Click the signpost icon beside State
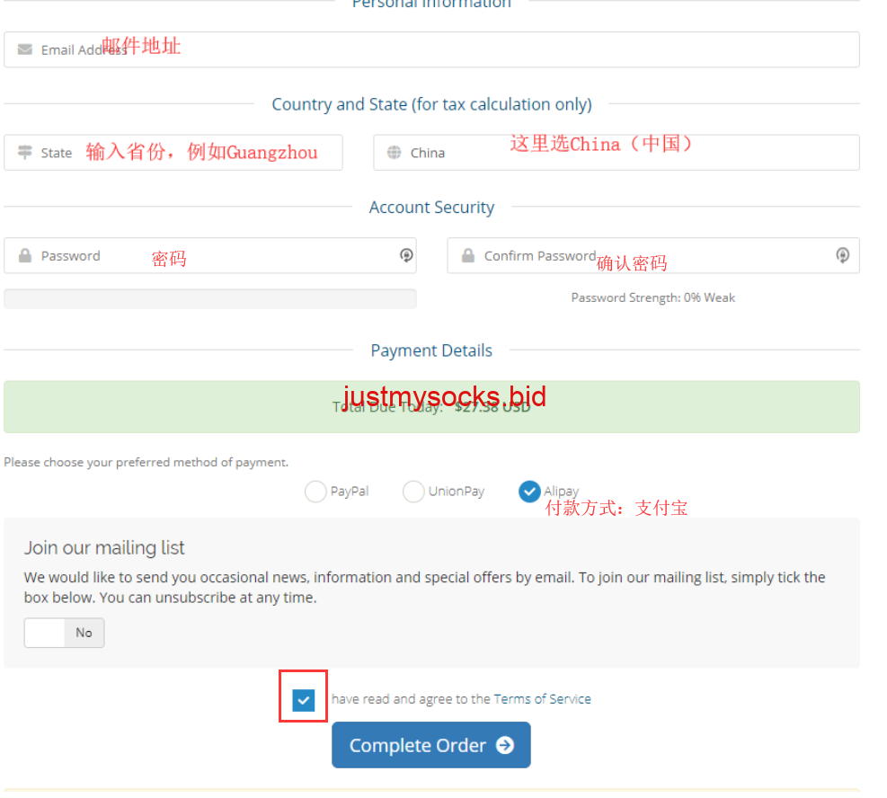This screenshot has height=798, width=887. pyautogui.click(x=25, y=153)
